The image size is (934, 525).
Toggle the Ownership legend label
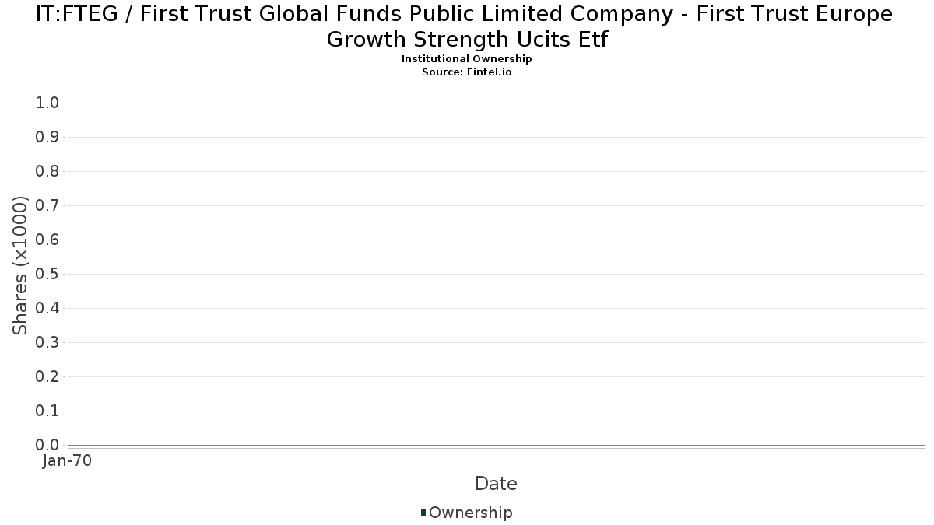coord(470,513)
